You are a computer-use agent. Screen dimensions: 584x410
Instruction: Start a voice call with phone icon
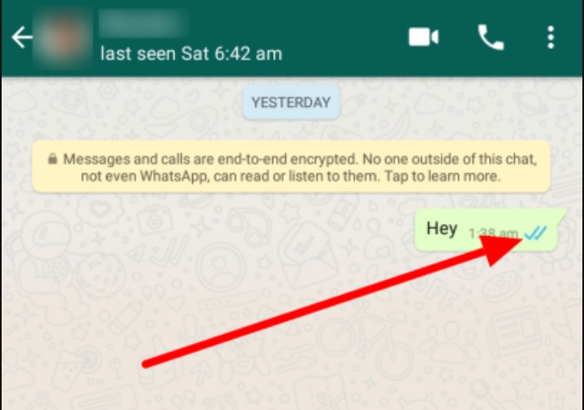click(x=491, y=37)
